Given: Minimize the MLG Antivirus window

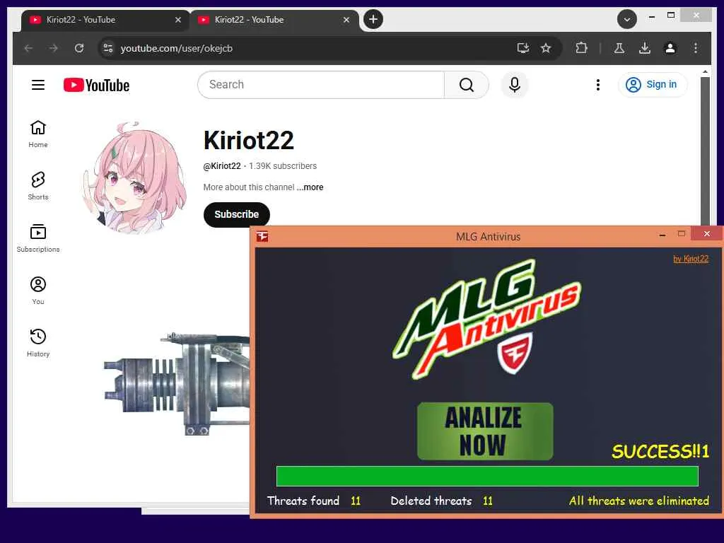Looking at the screenshot, I should click(662, 235).
